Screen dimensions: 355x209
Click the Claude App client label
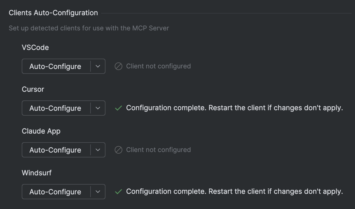[x=41, y=131]
